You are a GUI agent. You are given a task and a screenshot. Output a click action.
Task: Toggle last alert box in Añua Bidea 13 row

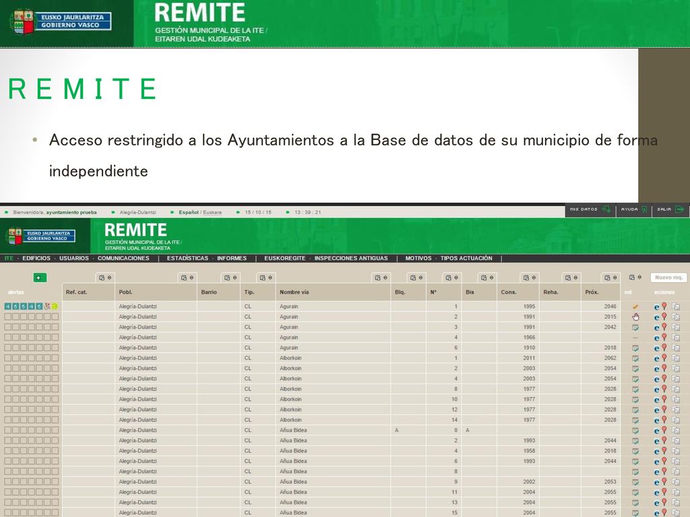click(x=55, y=502)
